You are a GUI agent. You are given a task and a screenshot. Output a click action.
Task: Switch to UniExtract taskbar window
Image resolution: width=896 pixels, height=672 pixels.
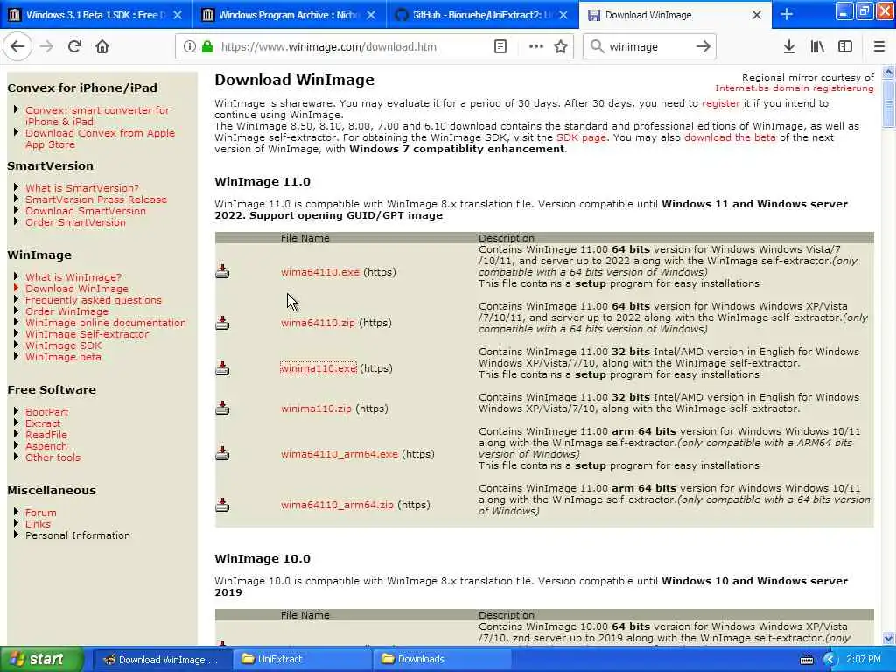tap(304, 660)
